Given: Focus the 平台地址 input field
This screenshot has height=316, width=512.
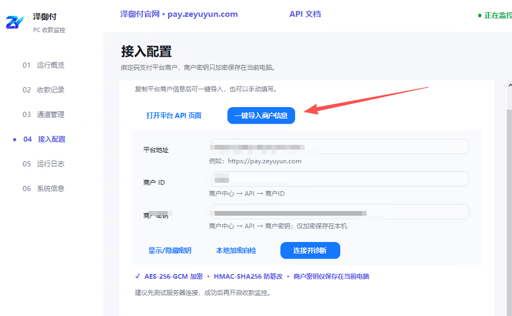Looking at the screenshot, I should (x=339, y=146).
